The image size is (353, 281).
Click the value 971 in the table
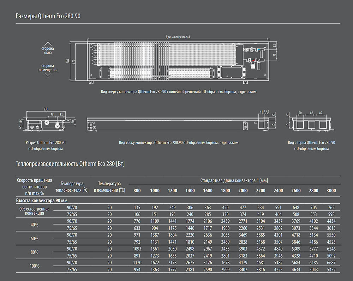(137, 235)
